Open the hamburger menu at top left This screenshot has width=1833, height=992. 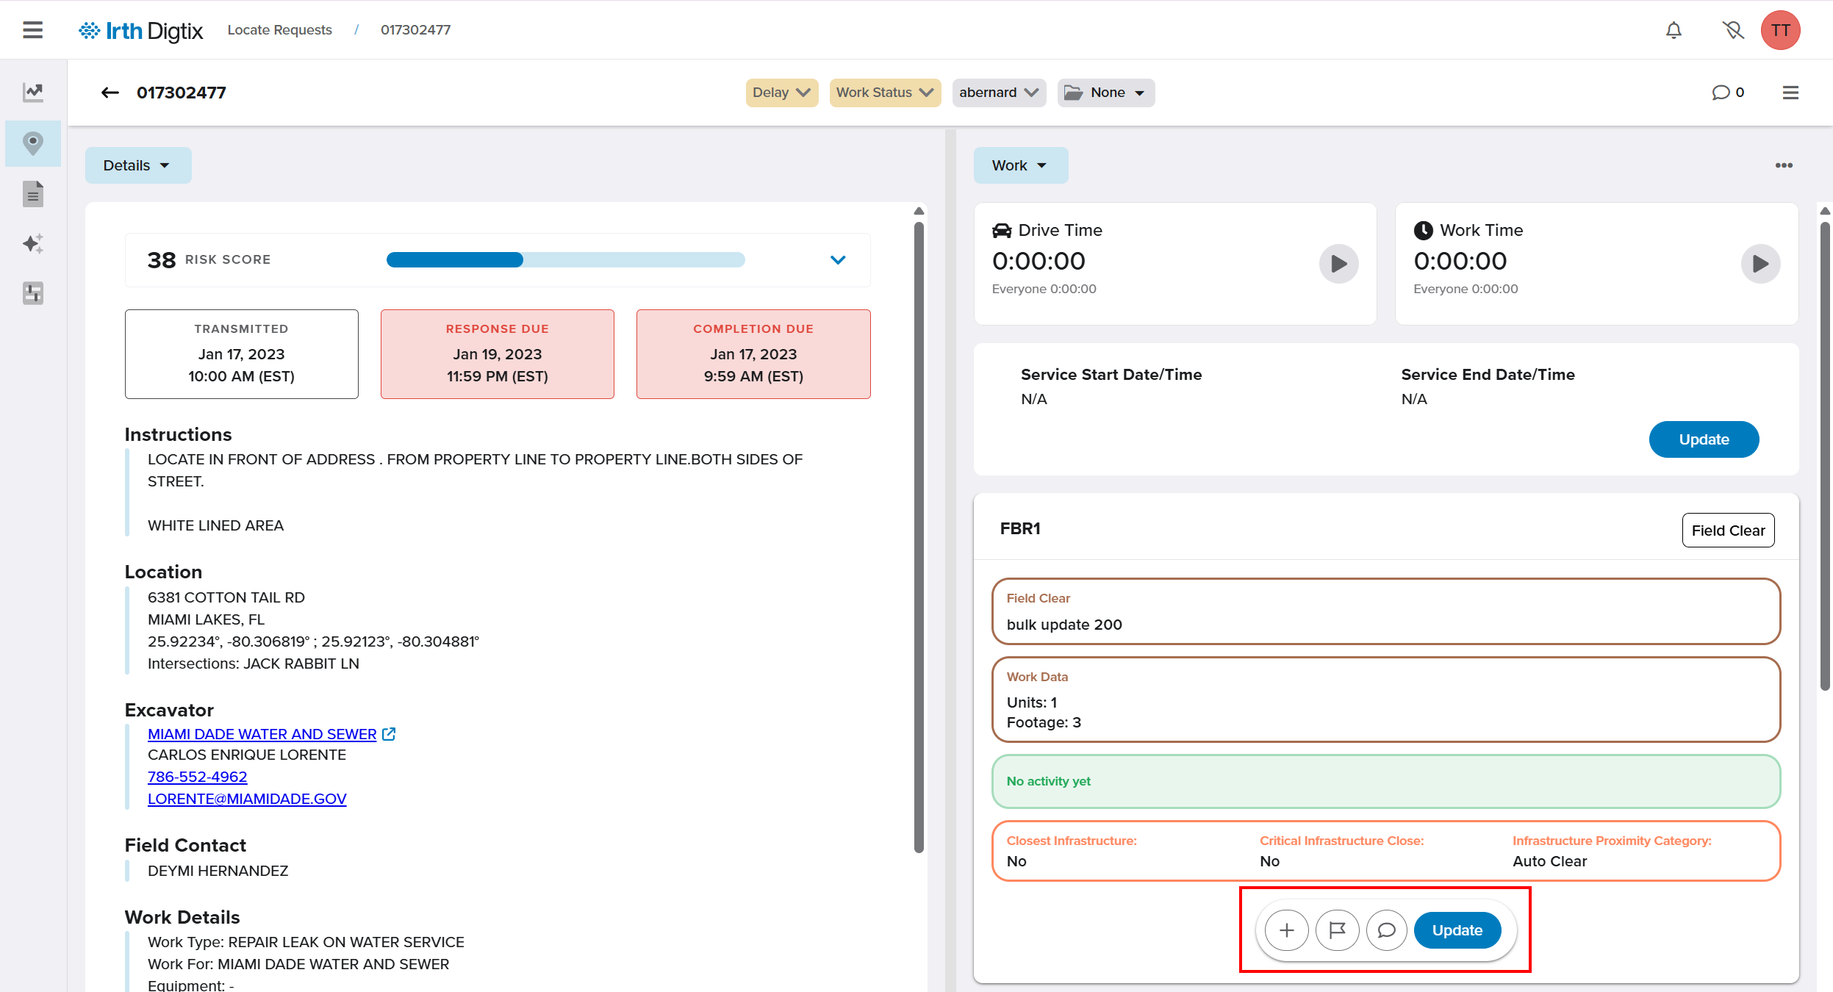[x=33, y=30]
